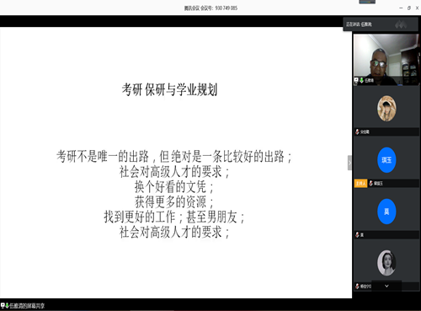Open the top-center floating meeting toolbar tab
Viewport: 421px width, 311px height.
tap(367, 2)
